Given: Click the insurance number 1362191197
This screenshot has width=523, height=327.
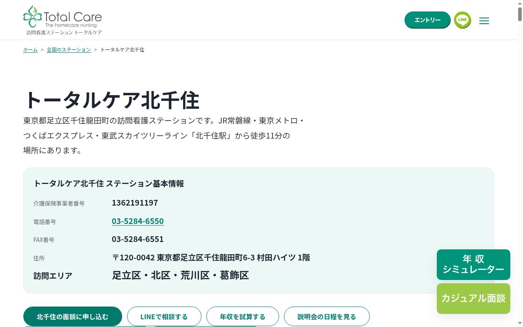Looking at the screenshot, I should (x=135, y=203).
